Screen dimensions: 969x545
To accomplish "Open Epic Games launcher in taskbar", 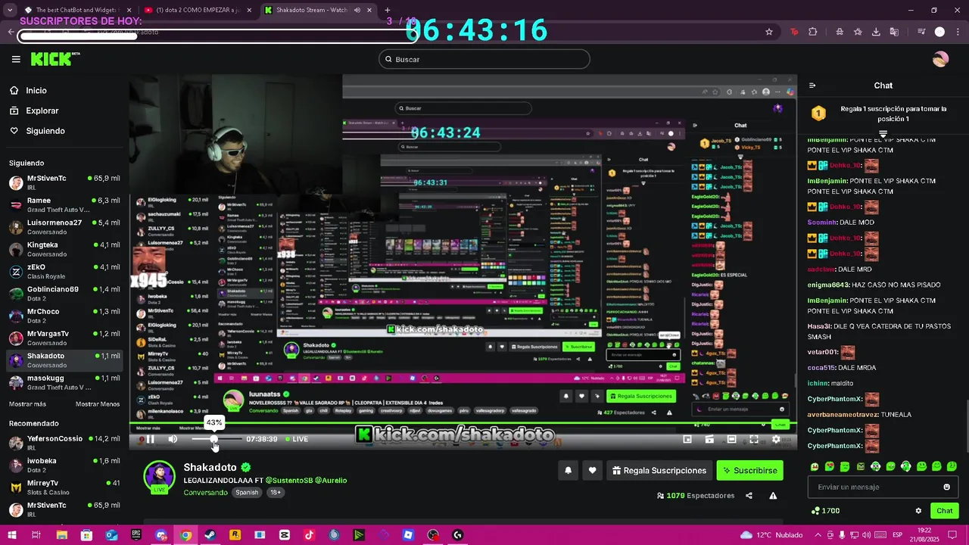I will click(x=136, y=535).
